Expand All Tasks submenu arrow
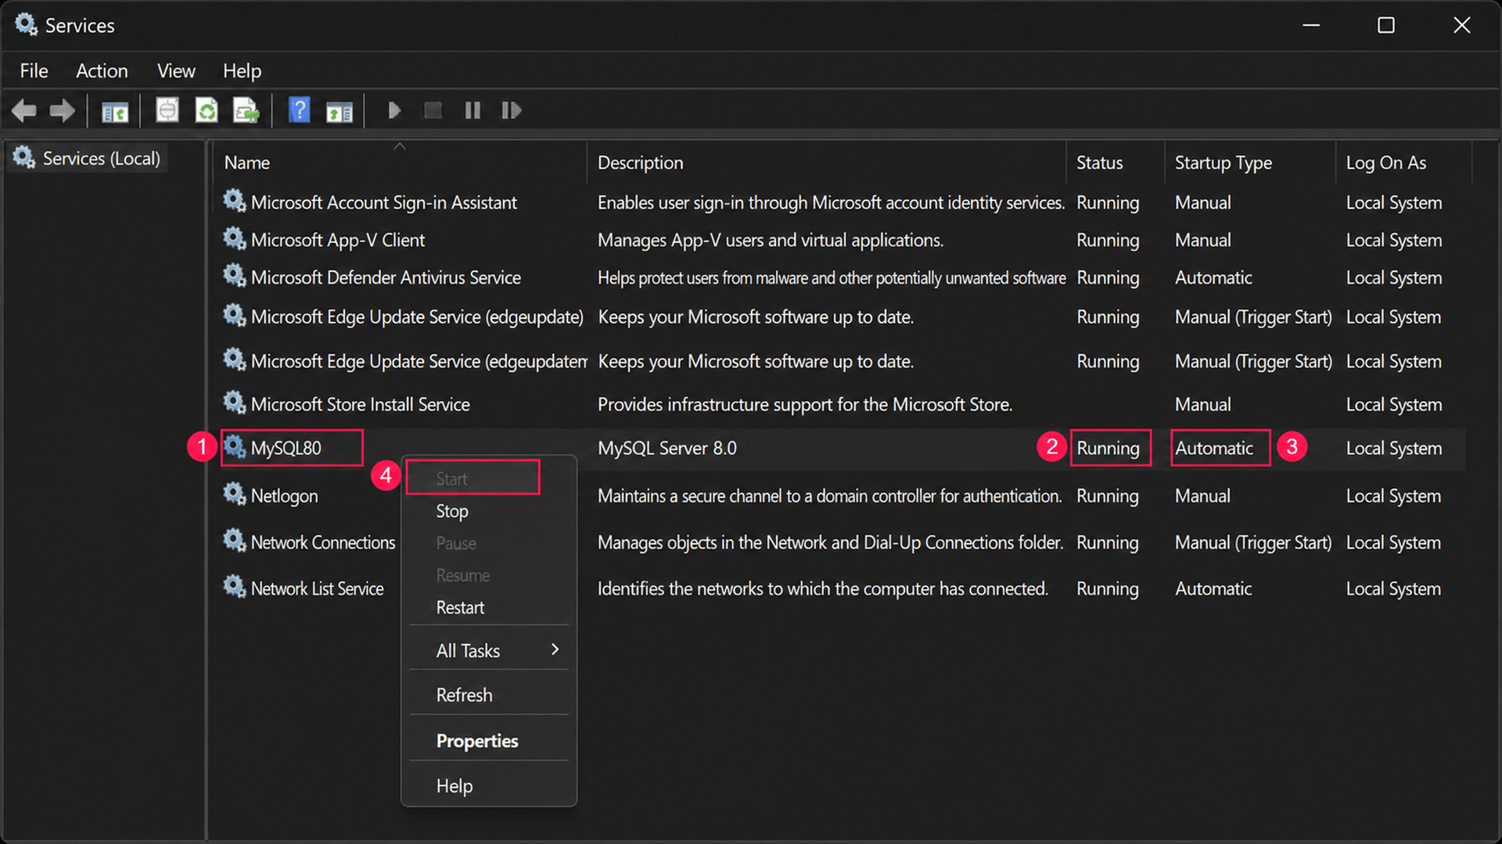Viewport: 1502px width, 844px height. click(555, 649)
